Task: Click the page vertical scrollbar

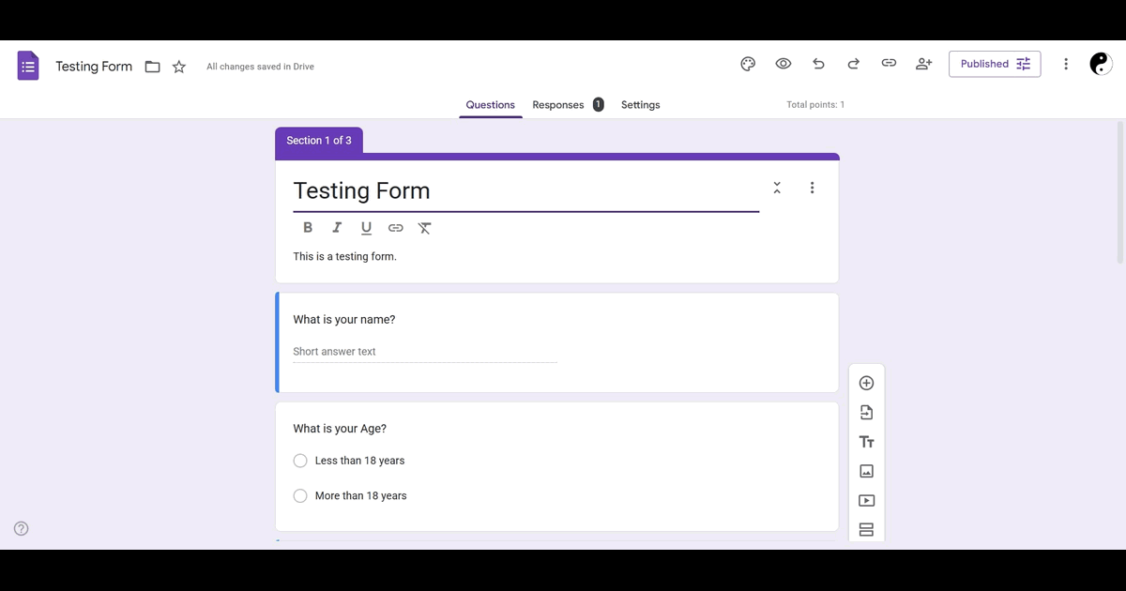Action: coord(1120,192)
